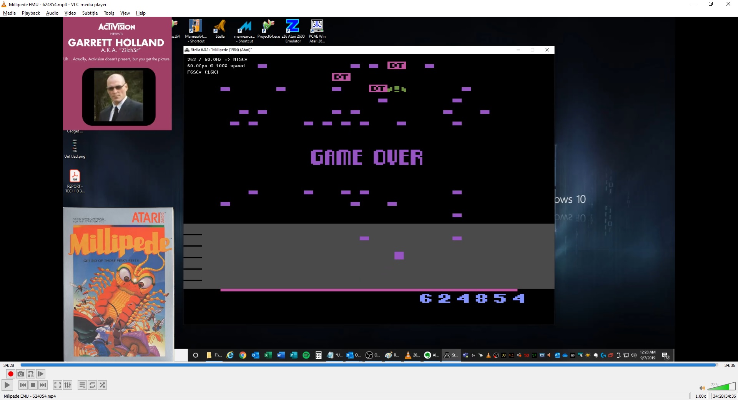Toggle random shuffle playback
The image size is (738, 400).
tap(102, 385)
